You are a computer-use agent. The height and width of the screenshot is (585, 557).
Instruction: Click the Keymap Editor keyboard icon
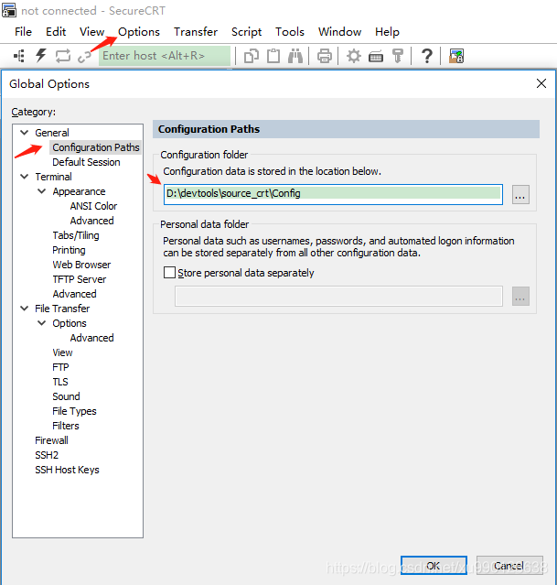point(376,57)
